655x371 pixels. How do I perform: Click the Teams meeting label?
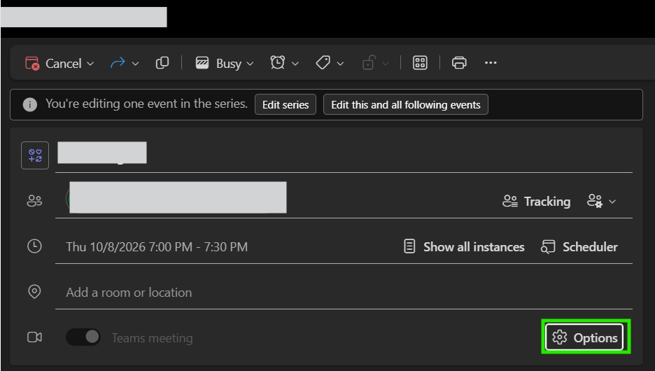[152, 338]
